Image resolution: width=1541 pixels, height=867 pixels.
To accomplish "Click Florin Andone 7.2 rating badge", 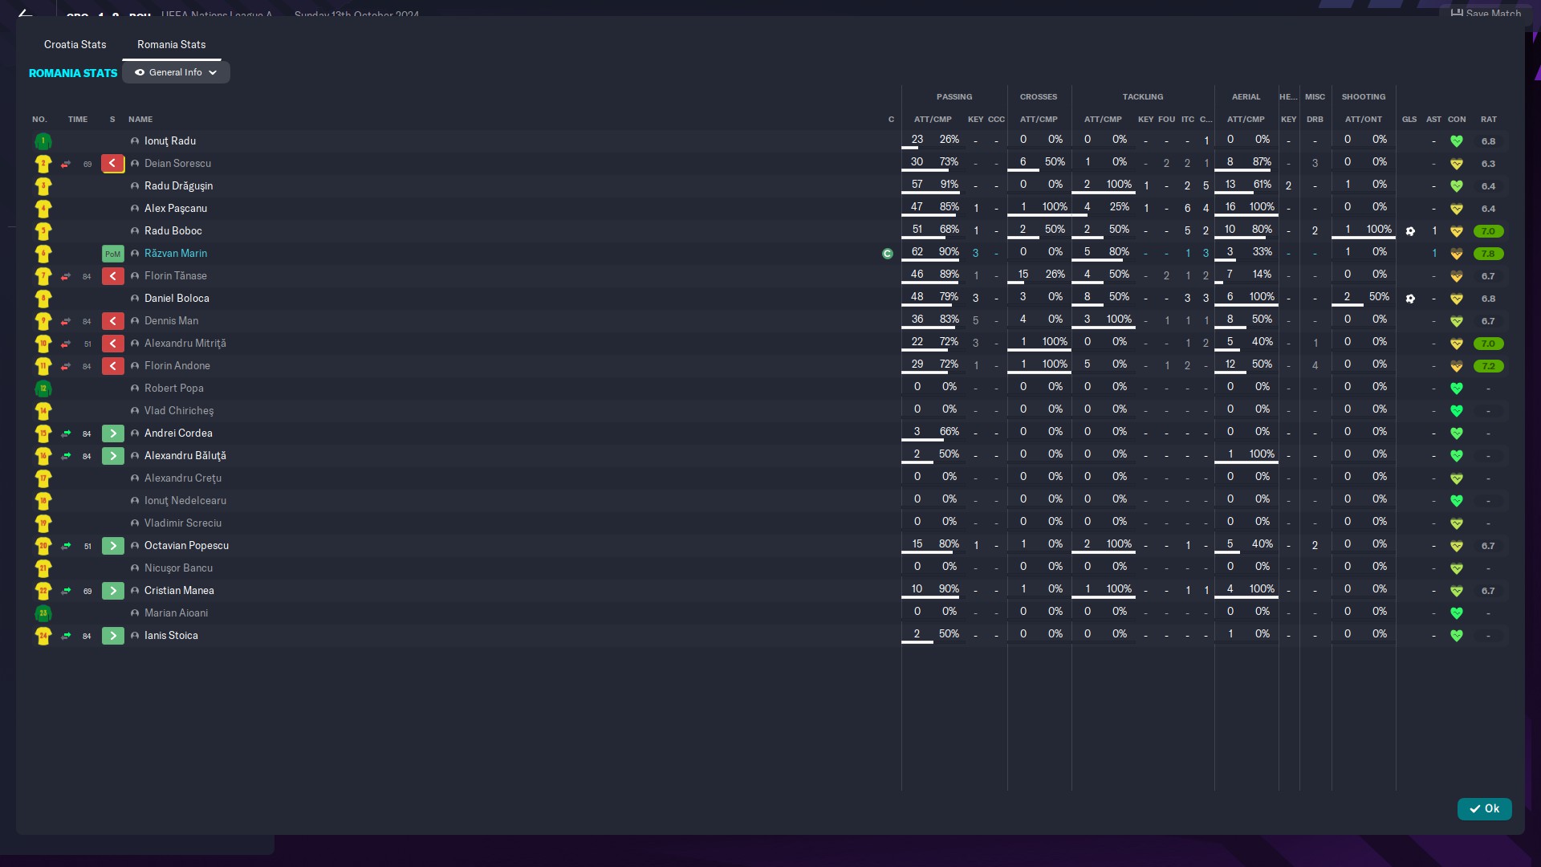I will pos(1488,366).
